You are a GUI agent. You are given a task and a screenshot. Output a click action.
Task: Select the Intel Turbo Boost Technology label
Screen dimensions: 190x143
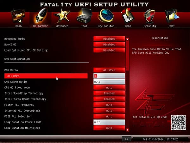25,99
